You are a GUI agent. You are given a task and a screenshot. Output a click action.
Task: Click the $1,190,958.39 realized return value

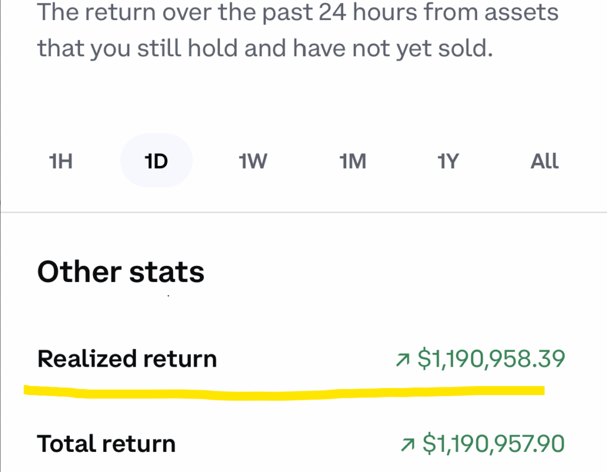491,359
